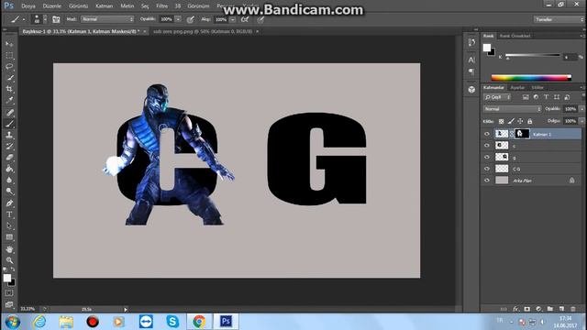The width and height of the screenshot is (587, 330).
Task: Open brush preset picker dropdown
Action: coord(45,19)
